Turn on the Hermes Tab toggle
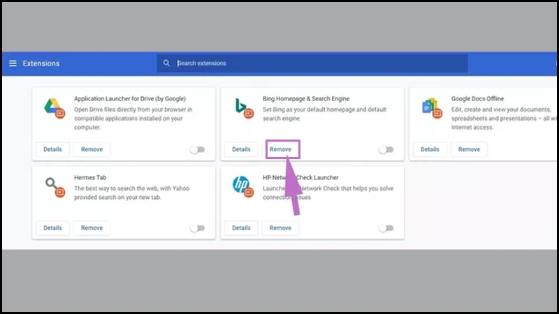The image size is (559, 314). click(x=198, y=228)
